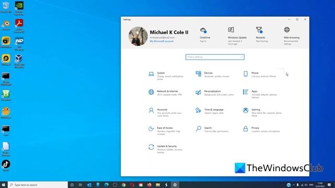Open the Apps settings category
The height and width of the screenshot is (188, 335).
click(x=260, y=94)
